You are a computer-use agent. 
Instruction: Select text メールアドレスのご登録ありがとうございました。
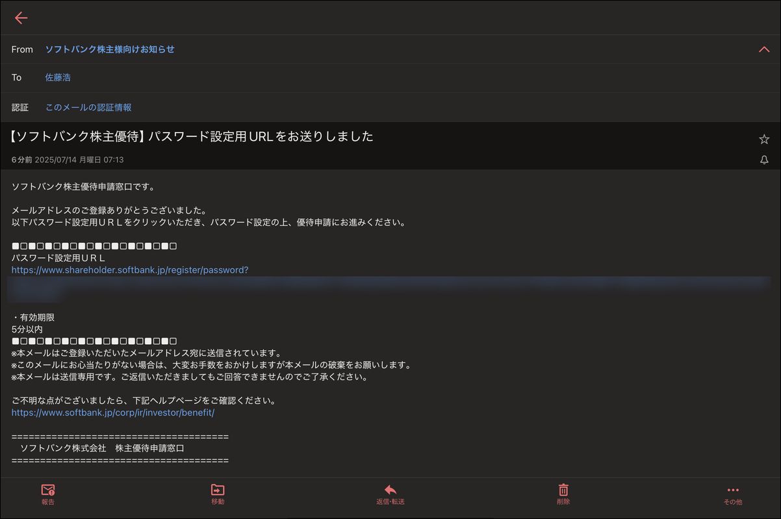tap(109, 210)
